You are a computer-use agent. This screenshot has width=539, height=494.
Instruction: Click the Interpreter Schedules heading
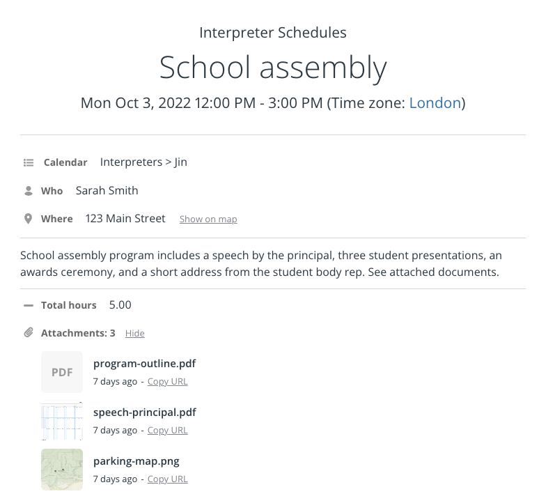coord(273,33)
